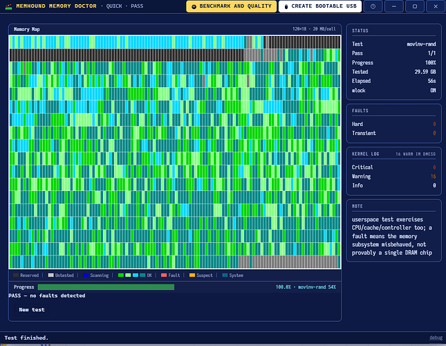Click the power icon button
The height and width of the screenshot is (346, 446).
[x=373, y=6]
